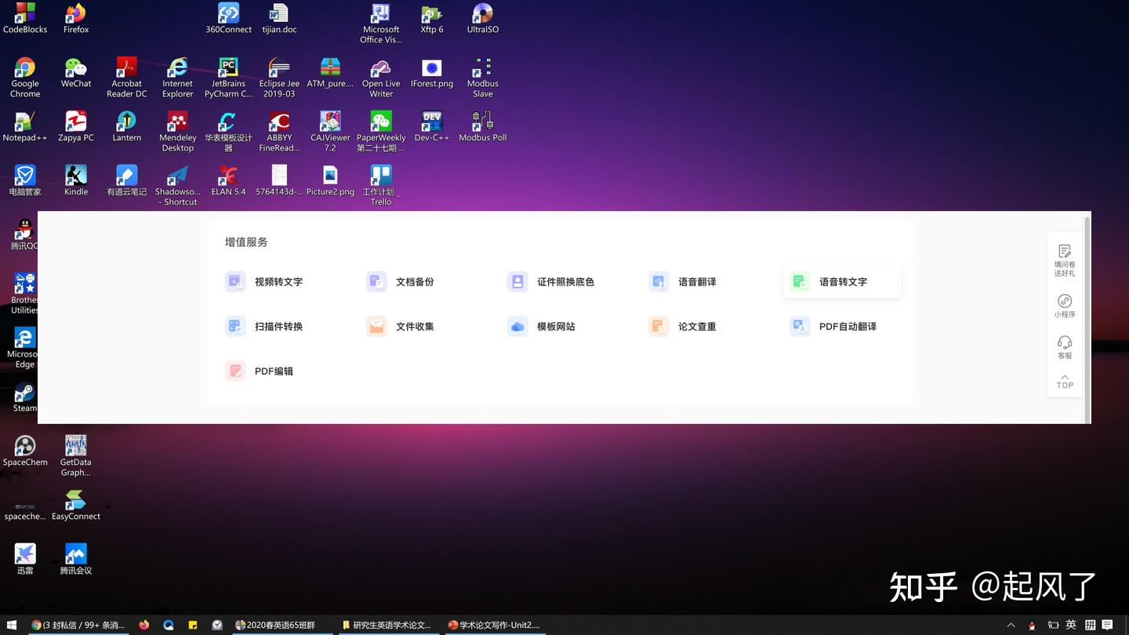Viewport: 1129px width, 635px height.
Task: Open 模板网站 service
Action: (542, 326)
